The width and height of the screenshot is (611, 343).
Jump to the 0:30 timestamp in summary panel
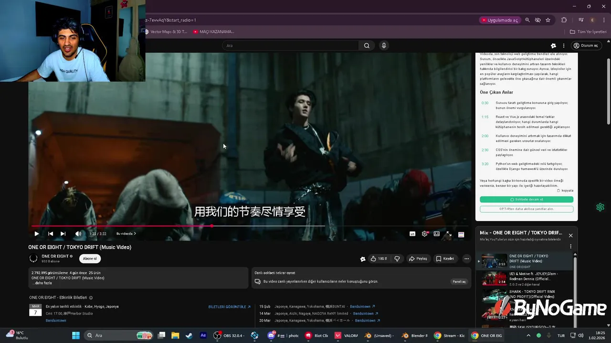coord(485,103)
